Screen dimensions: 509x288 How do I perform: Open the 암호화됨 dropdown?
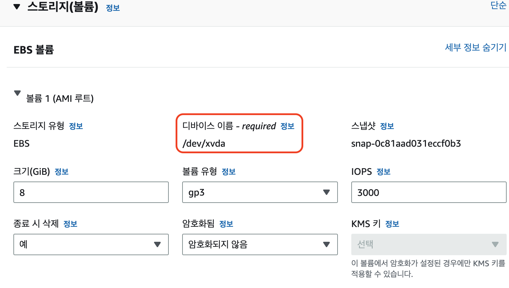pyautogui.click(x=260, y=244)
